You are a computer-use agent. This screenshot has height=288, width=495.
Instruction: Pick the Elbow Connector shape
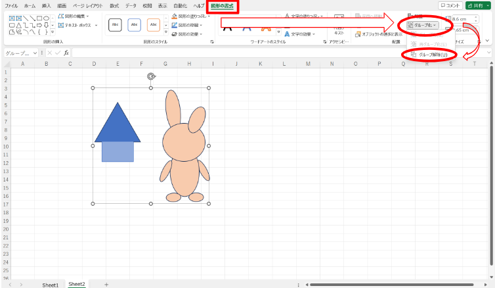click(26, 25)
